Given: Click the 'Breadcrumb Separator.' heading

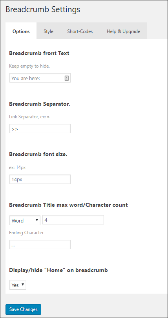Looking at the screenshot, I should [x=40, y=104].
